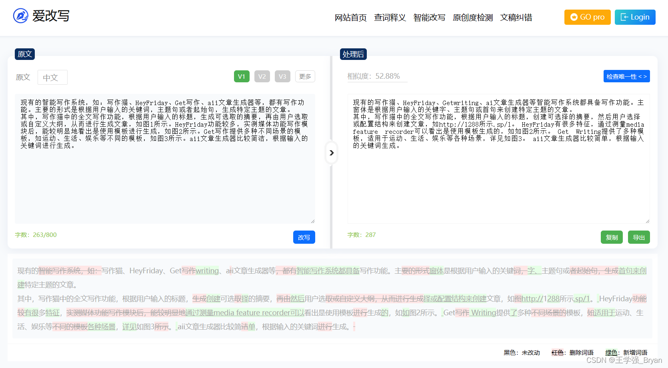
Task: Click the result textarea resize handle
Action: tap(647, 221)
